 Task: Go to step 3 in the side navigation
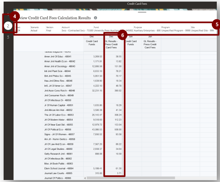[x=8, y=37]
